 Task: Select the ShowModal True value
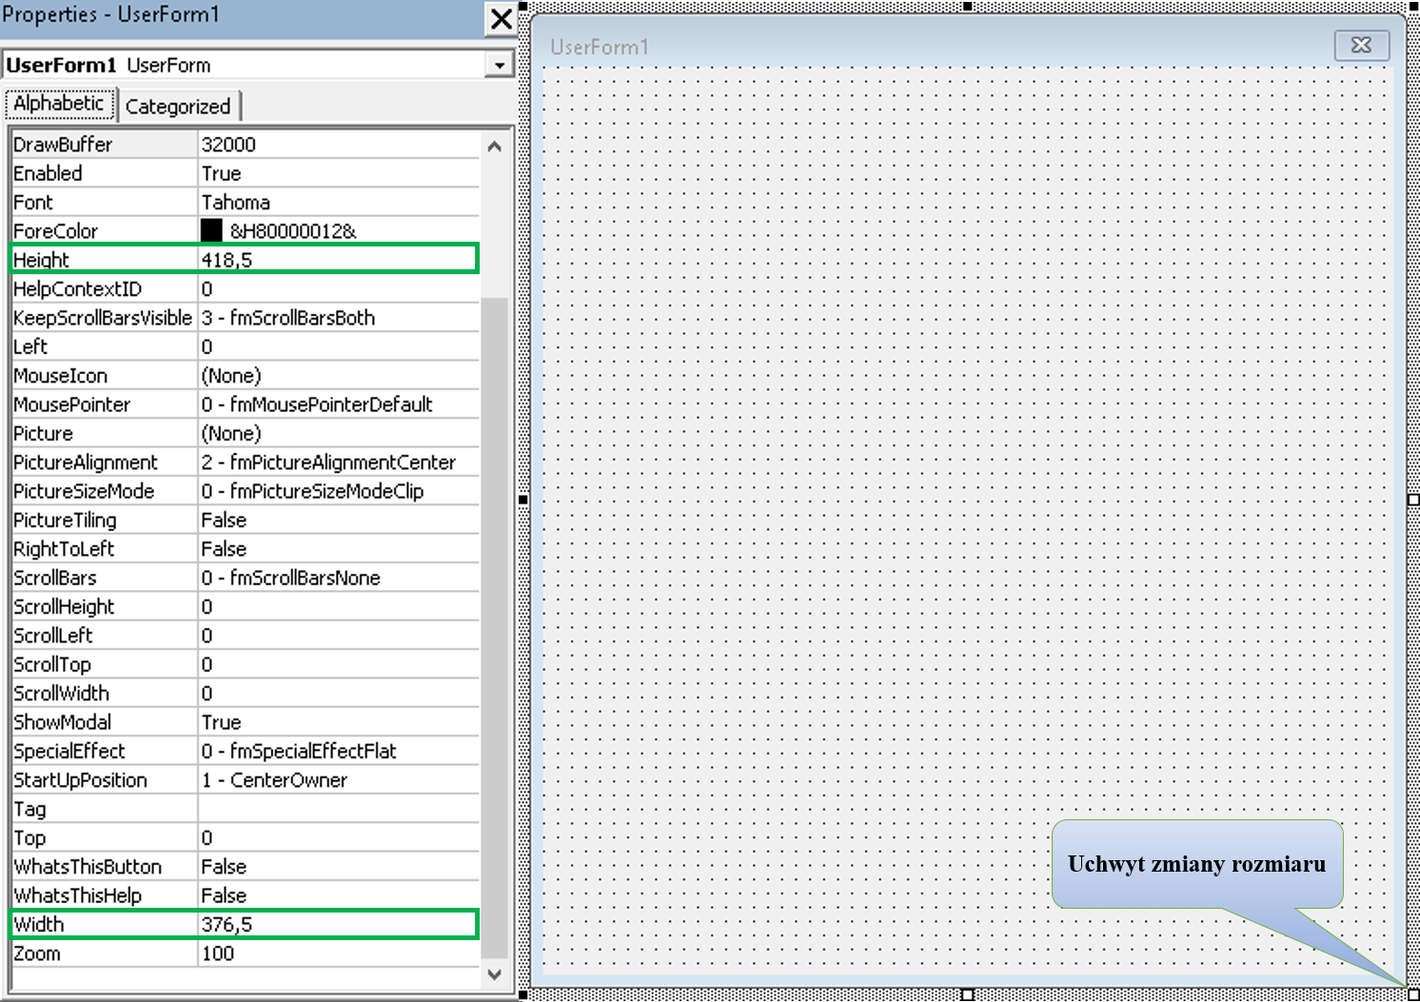coord(337,722)
